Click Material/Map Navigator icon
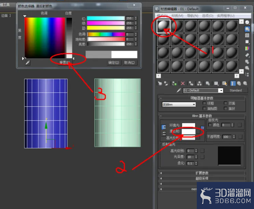The width and height of the screenshot is (254, 209). (247, 74)
